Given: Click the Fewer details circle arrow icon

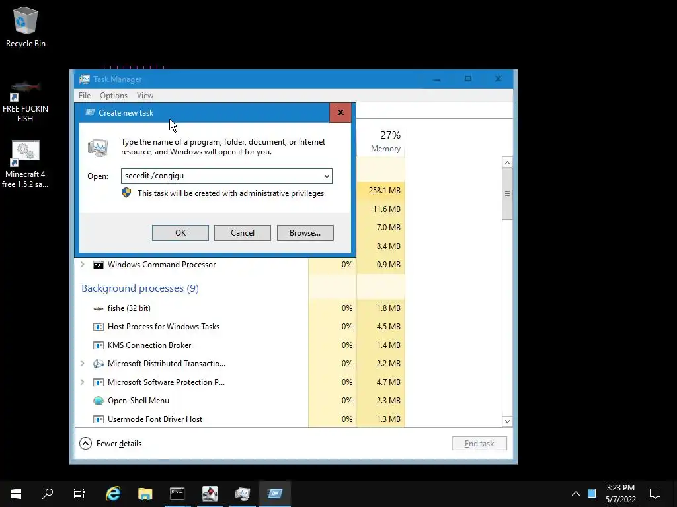Looking at the screenshot, I should (x=85, y=443).
